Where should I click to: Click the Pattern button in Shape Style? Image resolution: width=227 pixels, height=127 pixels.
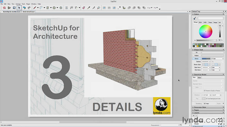pos(197,56)
